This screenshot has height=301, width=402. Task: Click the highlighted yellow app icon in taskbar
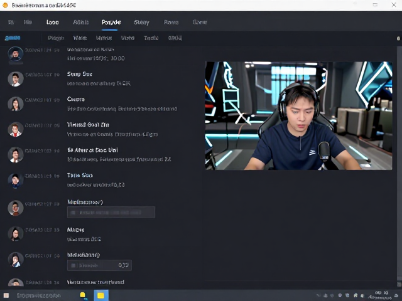tap(101, 295)
